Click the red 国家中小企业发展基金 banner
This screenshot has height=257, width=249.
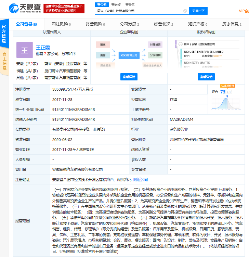coord(64,9)
